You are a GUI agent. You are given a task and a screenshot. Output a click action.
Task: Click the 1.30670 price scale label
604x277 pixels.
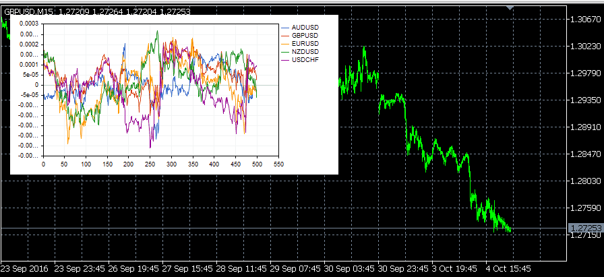pyautogui.click(x=585, y=20)
